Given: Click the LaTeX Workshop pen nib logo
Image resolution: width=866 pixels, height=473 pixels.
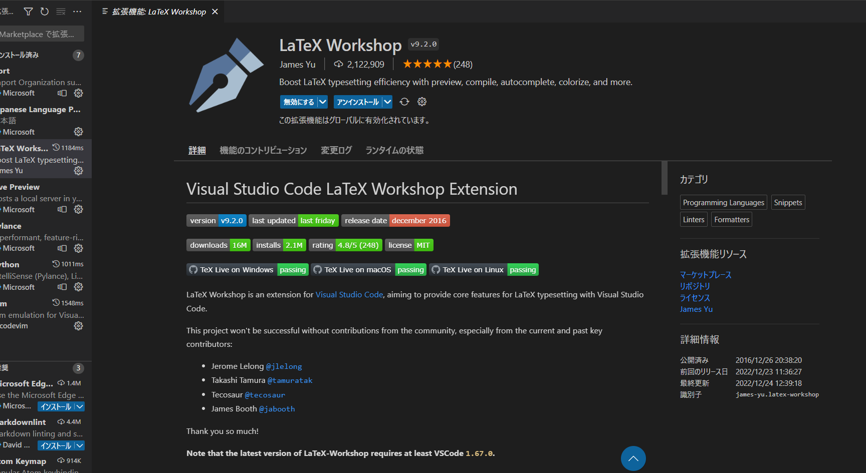Looking at the screenshot, I should tap(226, 75).
